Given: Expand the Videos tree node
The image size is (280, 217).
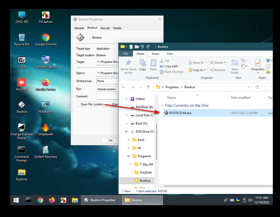Looking at the screenshot, I should pos(126,99).
